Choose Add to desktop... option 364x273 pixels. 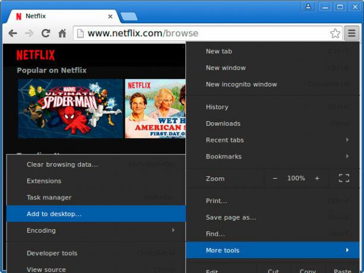(96, 214)
